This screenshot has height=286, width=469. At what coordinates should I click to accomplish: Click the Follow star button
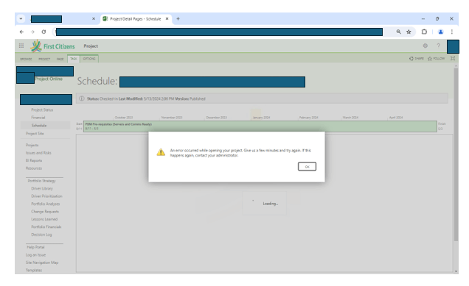point(436,59)
